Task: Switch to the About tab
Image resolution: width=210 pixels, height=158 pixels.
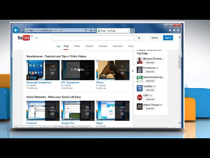Action: pyautogui.click(x=131, y=46)
